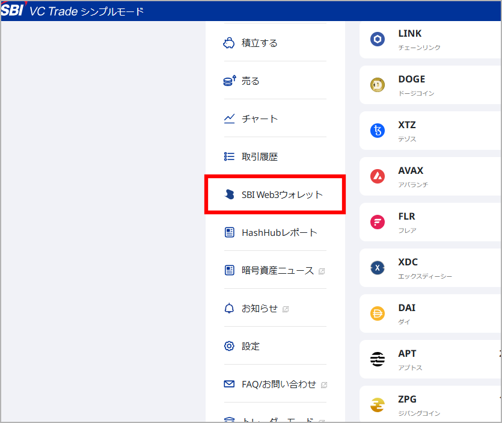Open 暗号資産ニュース external link

(278, 271)
